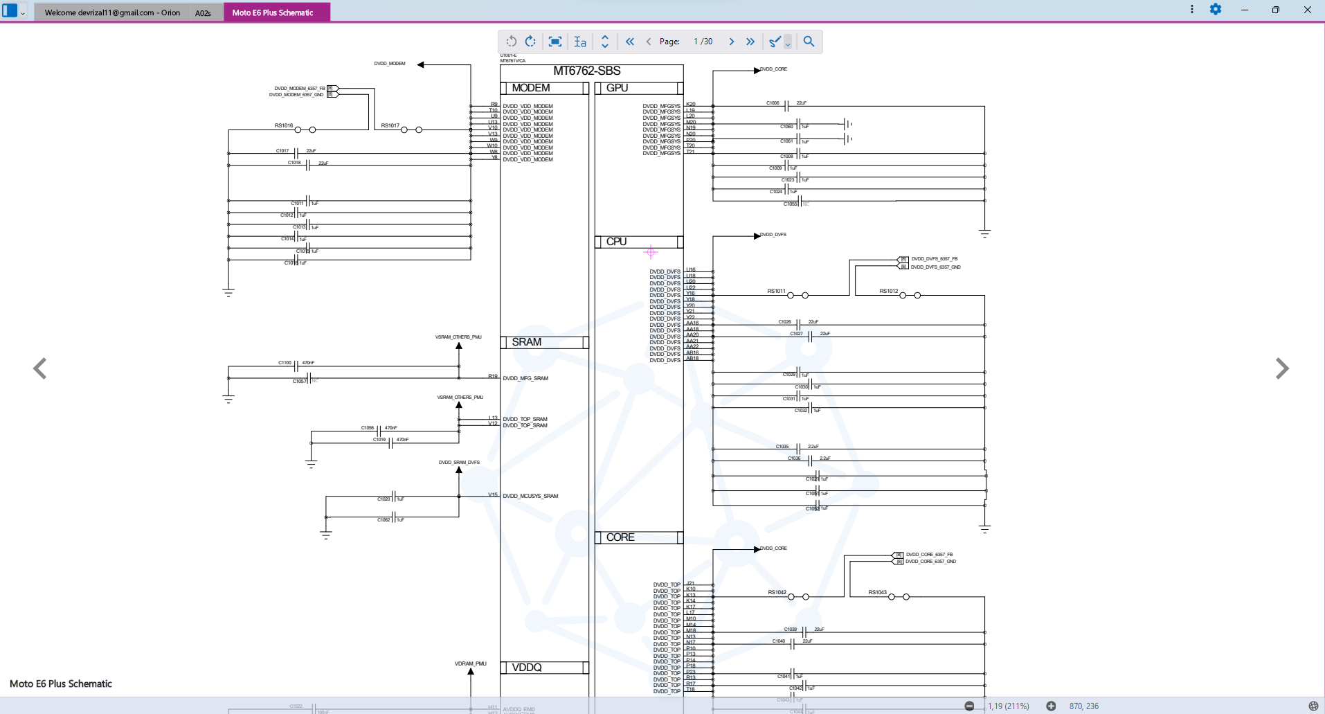This screenshot has width=1325, height=714.
Task: Rotate the schematic page counterclockwise
Action: point(511,42)
